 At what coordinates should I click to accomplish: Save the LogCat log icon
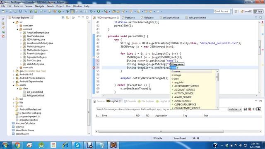pyautogui.click(x=245, y=109)
